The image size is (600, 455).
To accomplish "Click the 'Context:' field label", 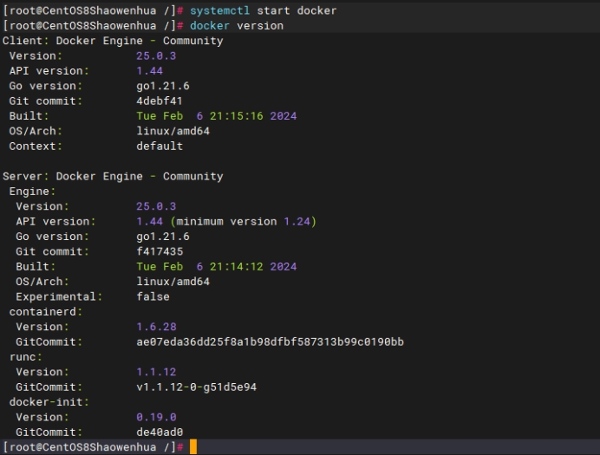I will tap(36, 146).
